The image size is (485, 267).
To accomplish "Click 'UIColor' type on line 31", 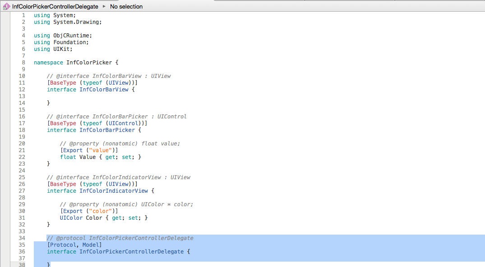I will [x=71, y=218].
